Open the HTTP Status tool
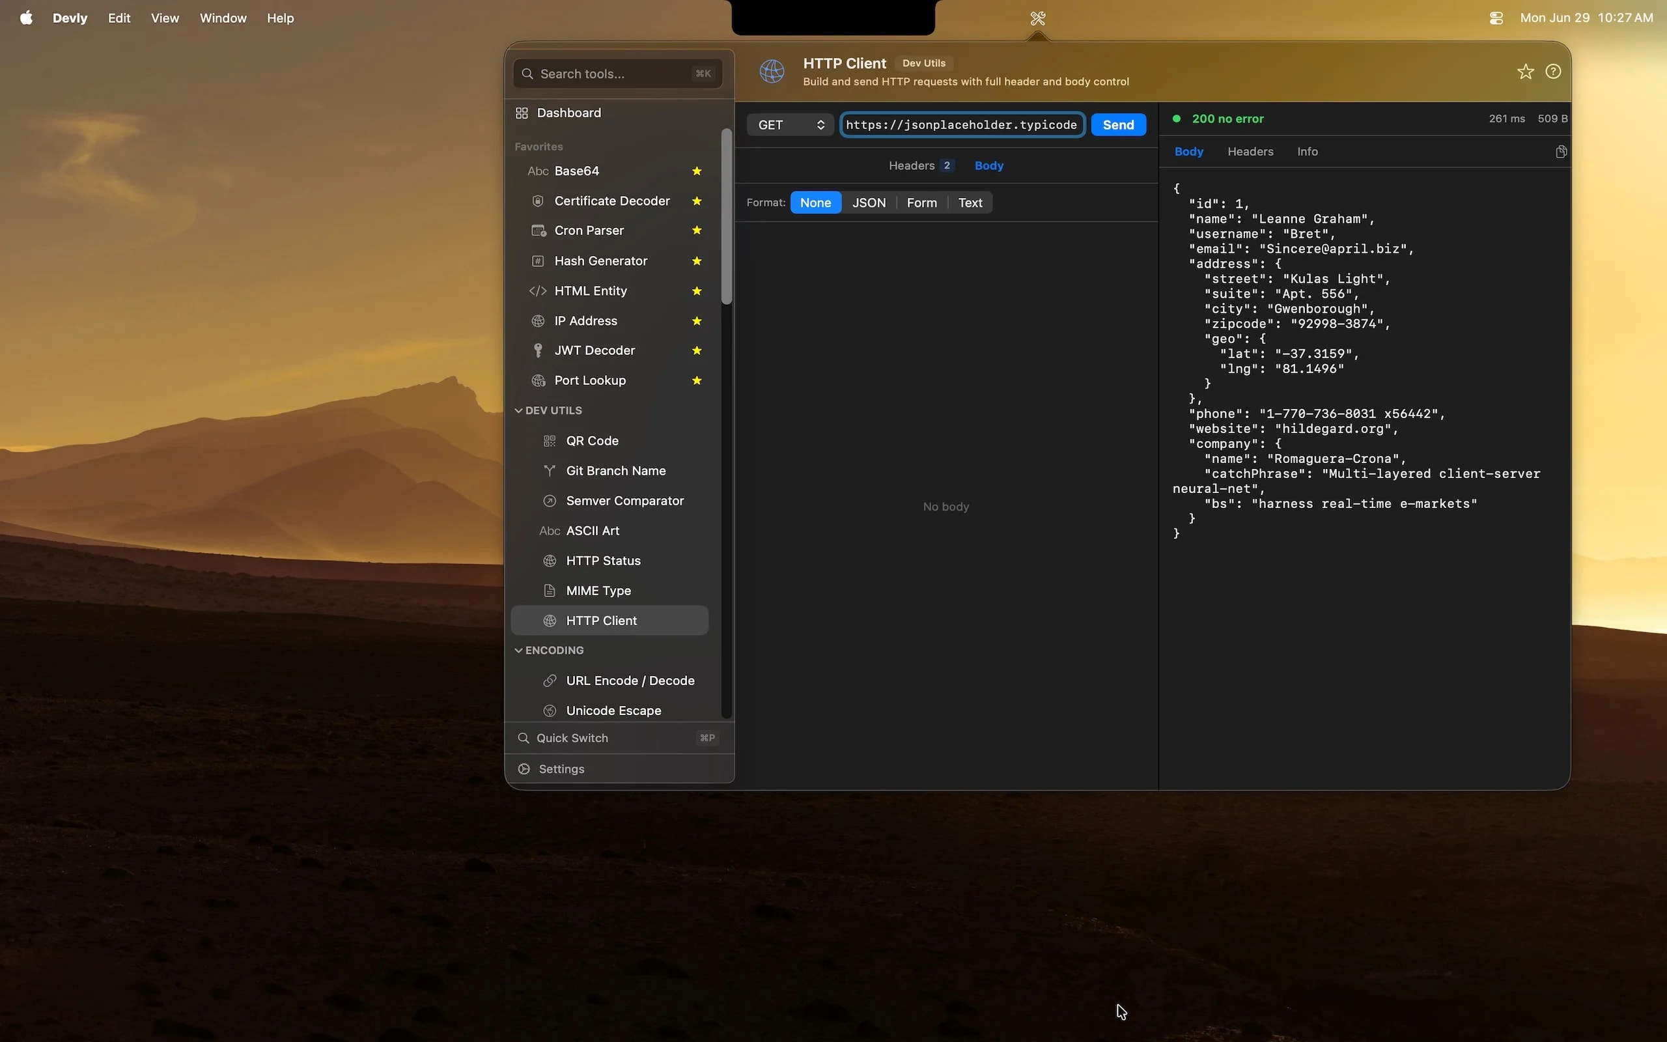1667x1042 pixels. [x=609, y=561]
